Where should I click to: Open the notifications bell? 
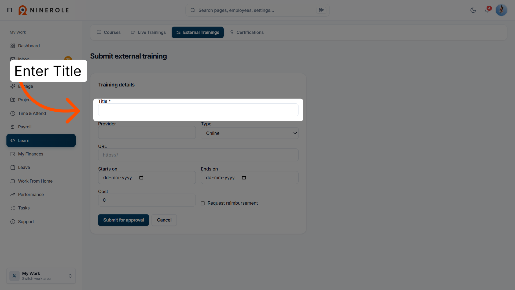(487, 10)
